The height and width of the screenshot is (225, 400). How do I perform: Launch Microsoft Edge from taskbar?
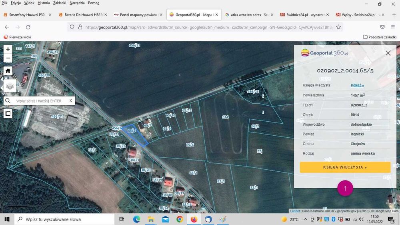(x=136, y=219)
